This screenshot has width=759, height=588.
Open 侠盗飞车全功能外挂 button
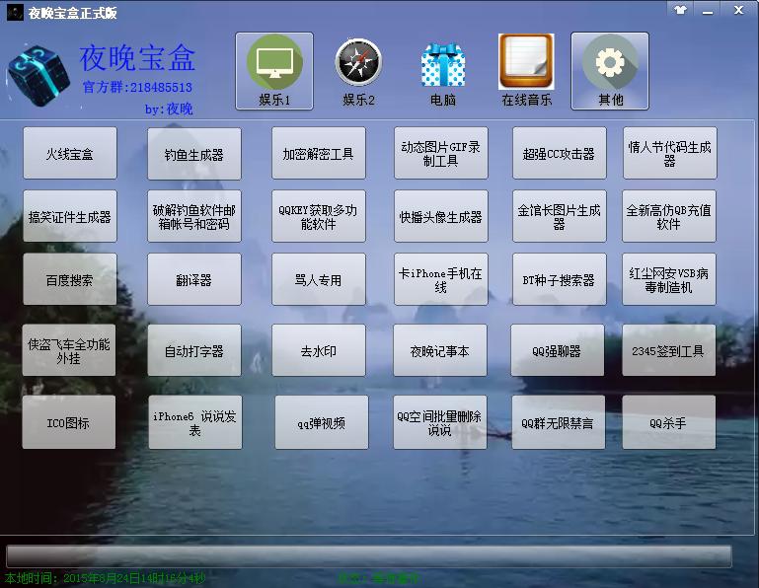click(69, 350)
